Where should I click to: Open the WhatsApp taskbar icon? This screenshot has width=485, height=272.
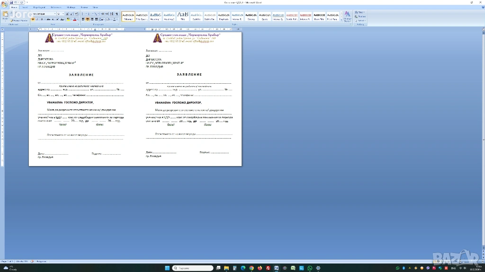(310, 268)
